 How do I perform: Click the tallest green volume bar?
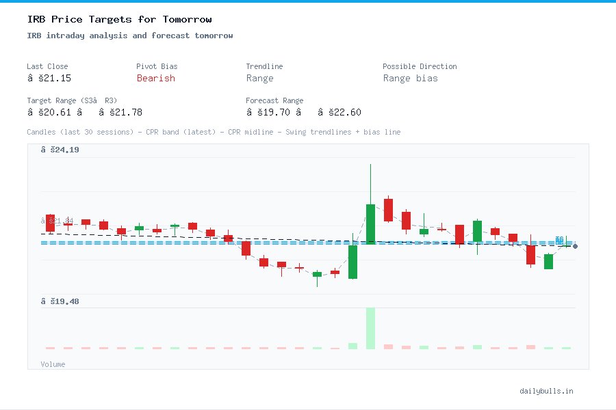tap(370, 328)
